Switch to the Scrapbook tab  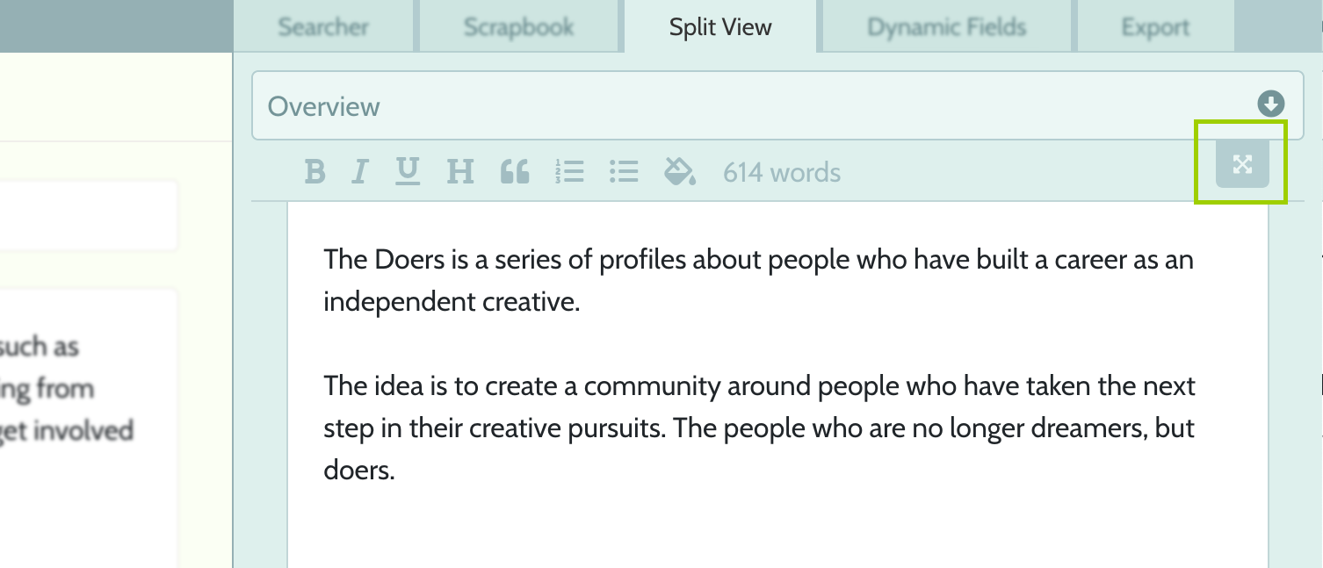519,26
